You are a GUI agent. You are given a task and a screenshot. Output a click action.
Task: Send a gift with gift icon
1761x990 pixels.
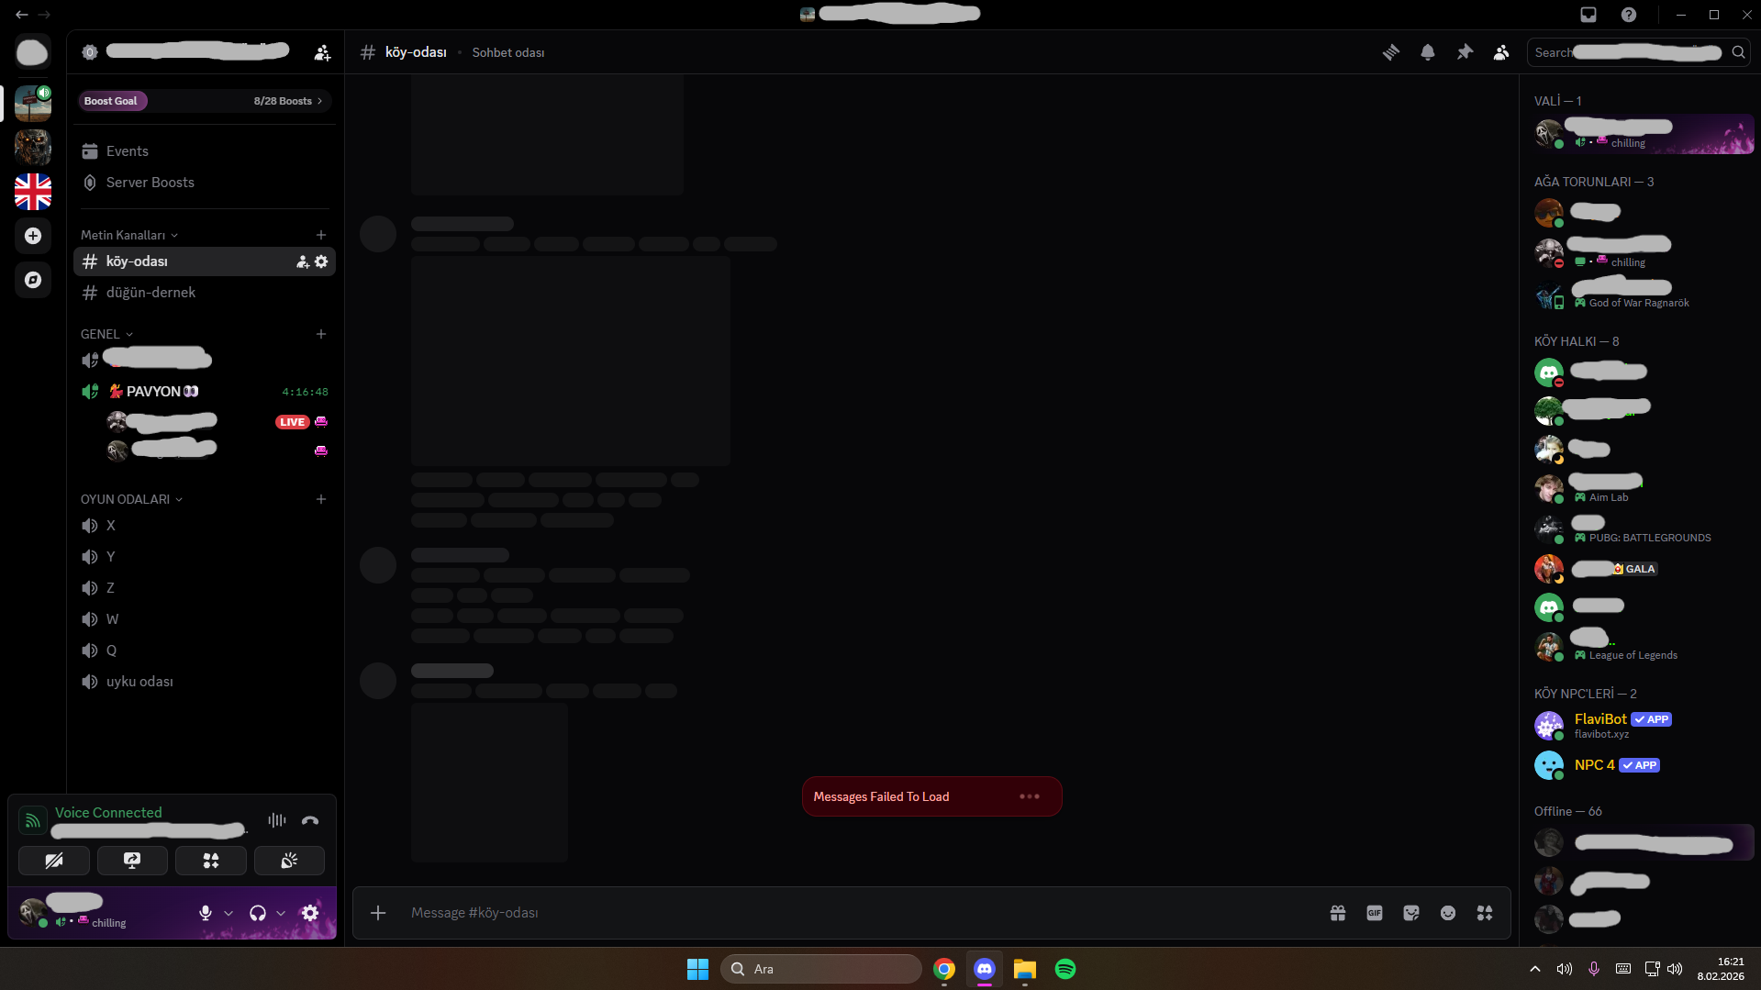[x=1338, y=913]
